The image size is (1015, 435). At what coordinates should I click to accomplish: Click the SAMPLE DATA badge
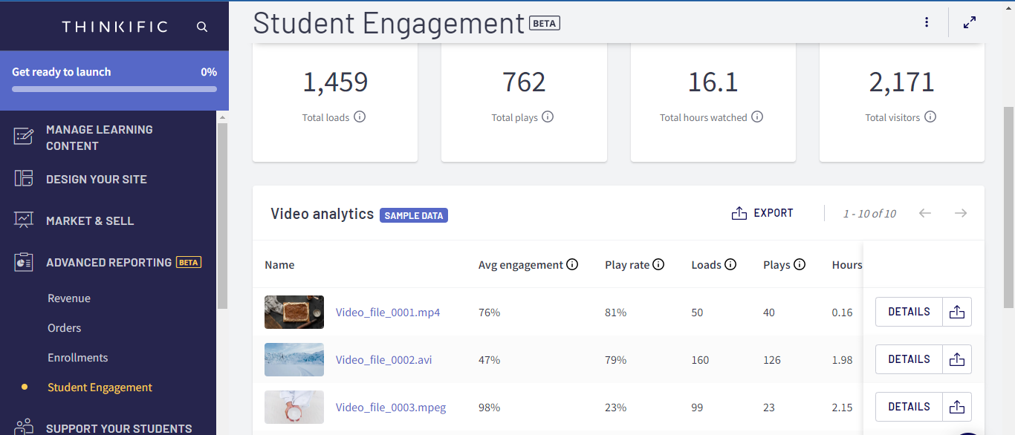tap(414, 215)
